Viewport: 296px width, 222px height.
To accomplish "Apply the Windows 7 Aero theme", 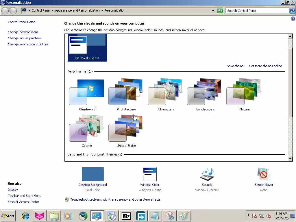I will 87,95.
